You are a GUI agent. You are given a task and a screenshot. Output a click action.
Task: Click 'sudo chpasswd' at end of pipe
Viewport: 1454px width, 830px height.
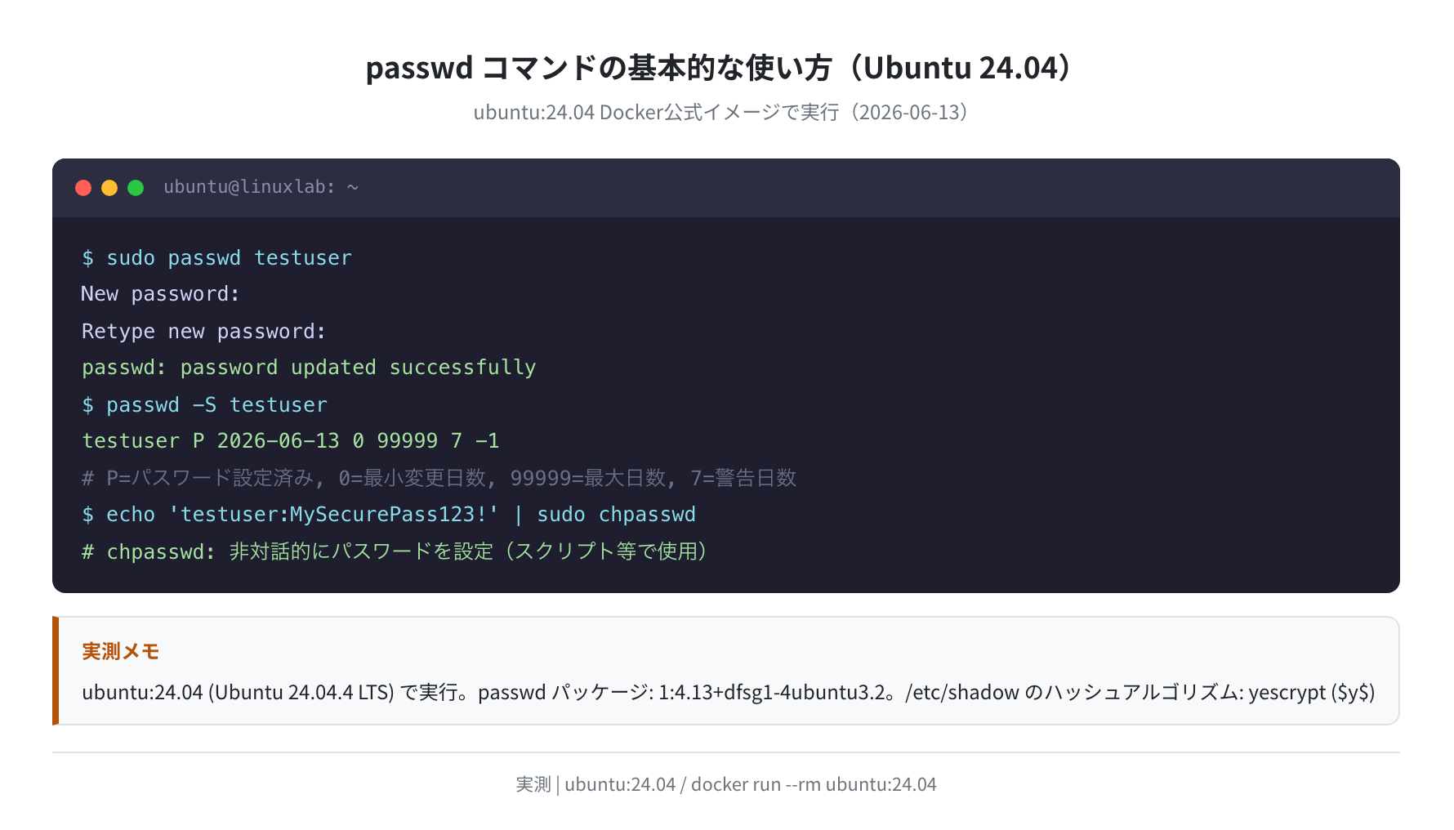[x=617, y=515]
